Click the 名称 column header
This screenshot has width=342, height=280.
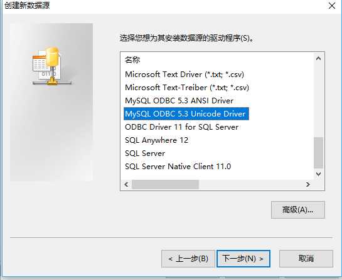(132, 60)
